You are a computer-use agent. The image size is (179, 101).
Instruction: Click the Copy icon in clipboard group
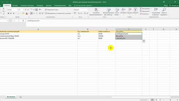4,11
